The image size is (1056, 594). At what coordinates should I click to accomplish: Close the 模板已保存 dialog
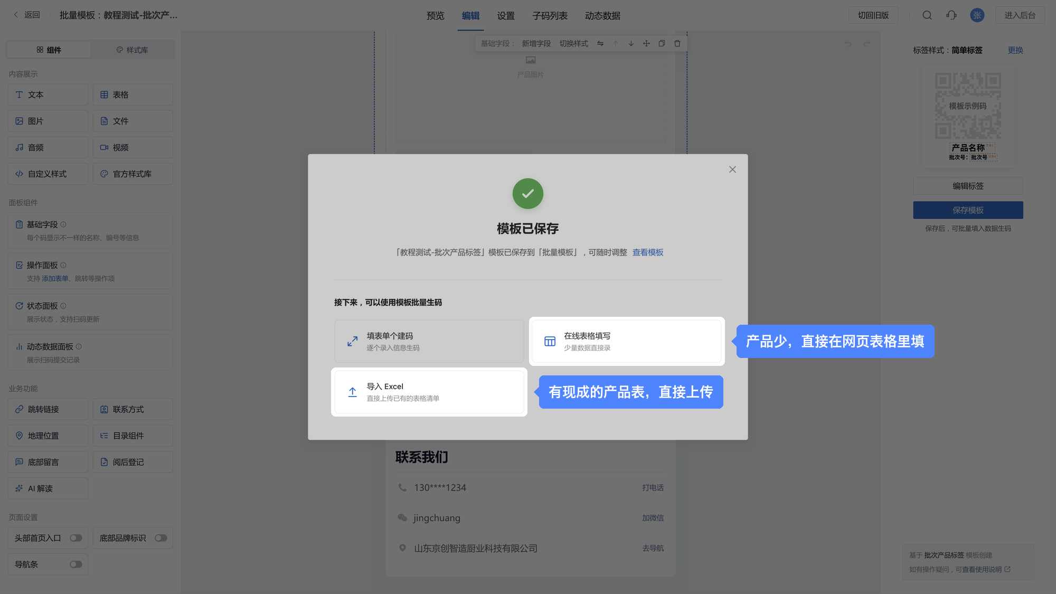coord(732,169)
